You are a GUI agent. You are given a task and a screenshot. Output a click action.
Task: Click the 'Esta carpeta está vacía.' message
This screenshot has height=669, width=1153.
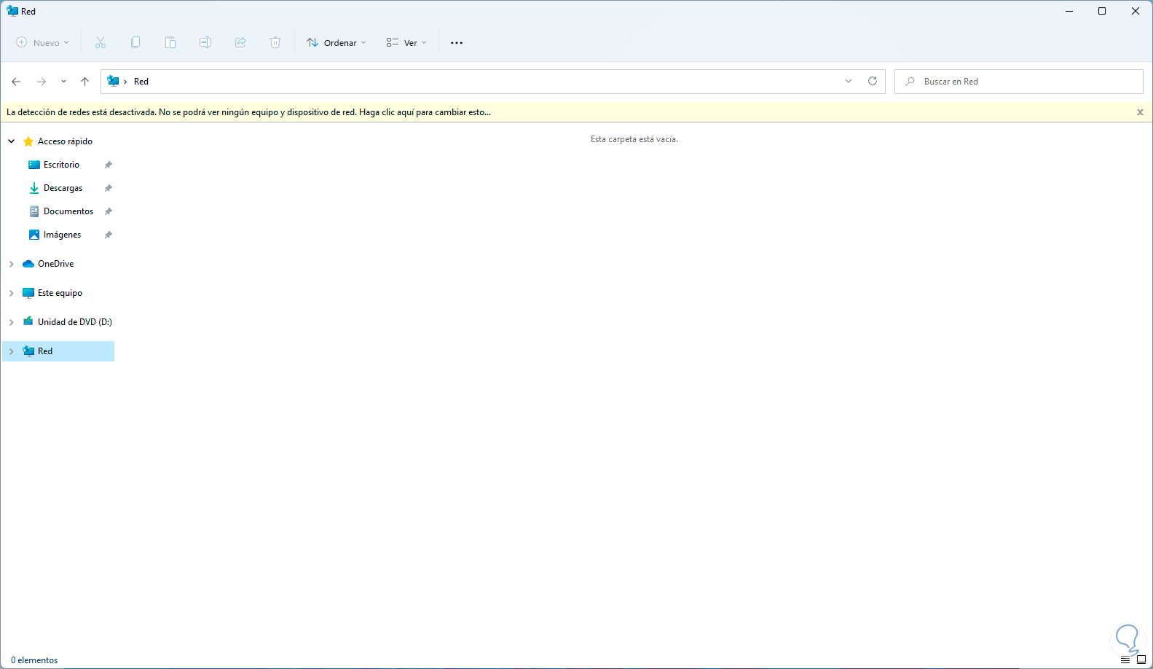coord(634,139)
